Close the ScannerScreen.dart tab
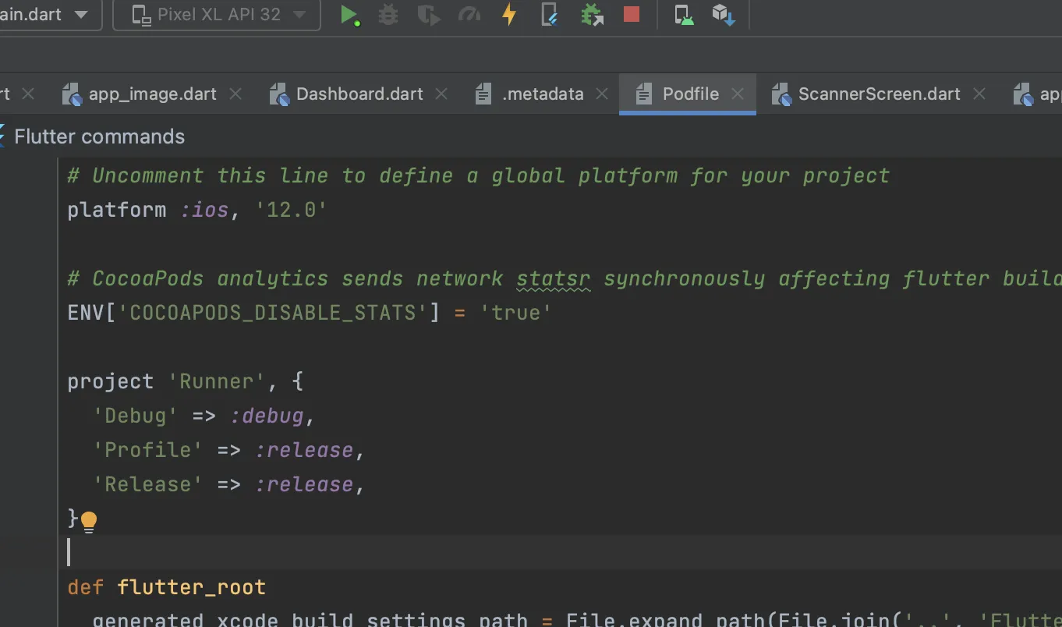This screenshot has height=627, width=1062. click(979, 94)
